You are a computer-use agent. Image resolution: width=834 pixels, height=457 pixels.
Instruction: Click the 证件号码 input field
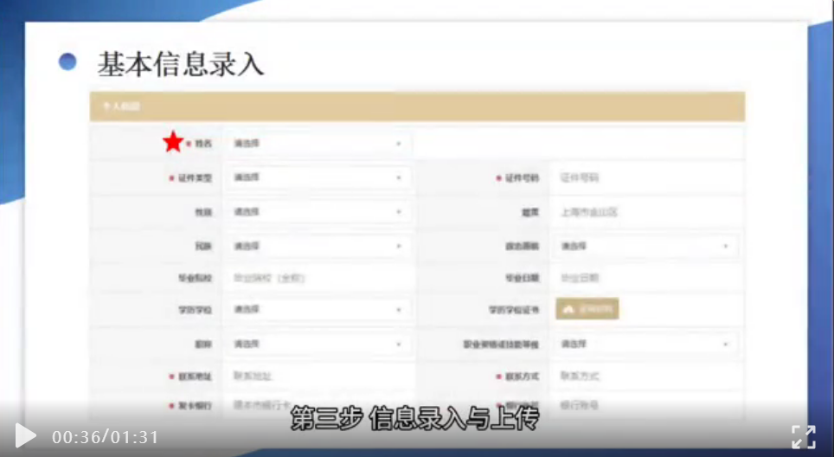point(645,177)
